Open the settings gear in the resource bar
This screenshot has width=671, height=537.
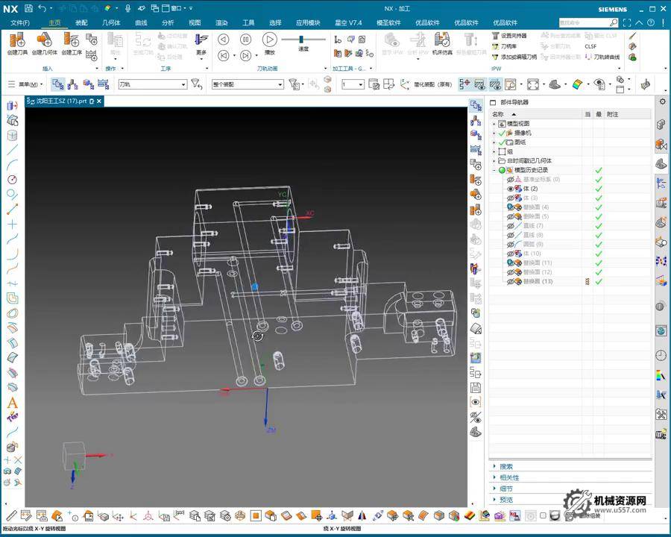coord(661,101)
